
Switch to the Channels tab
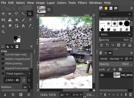click(105, 53)
